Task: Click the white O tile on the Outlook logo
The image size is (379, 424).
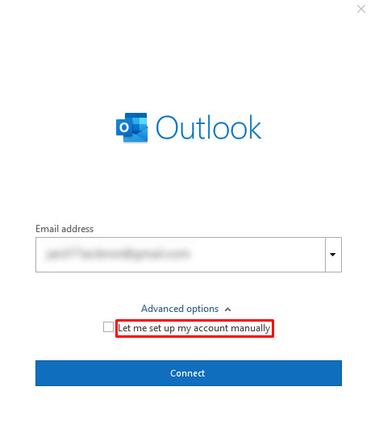Action: click(124, 127)
